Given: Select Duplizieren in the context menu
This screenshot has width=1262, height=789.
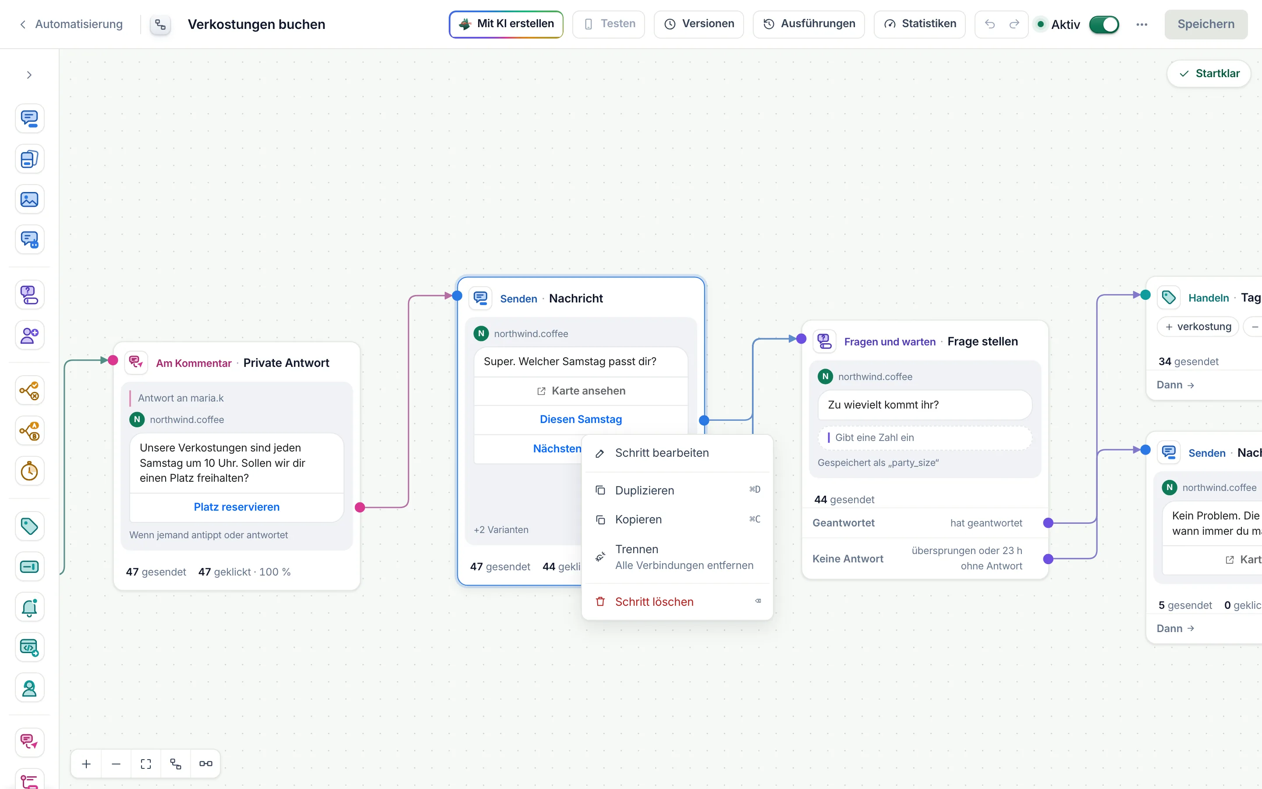Looking at the screenshot, I should (677, 490).
